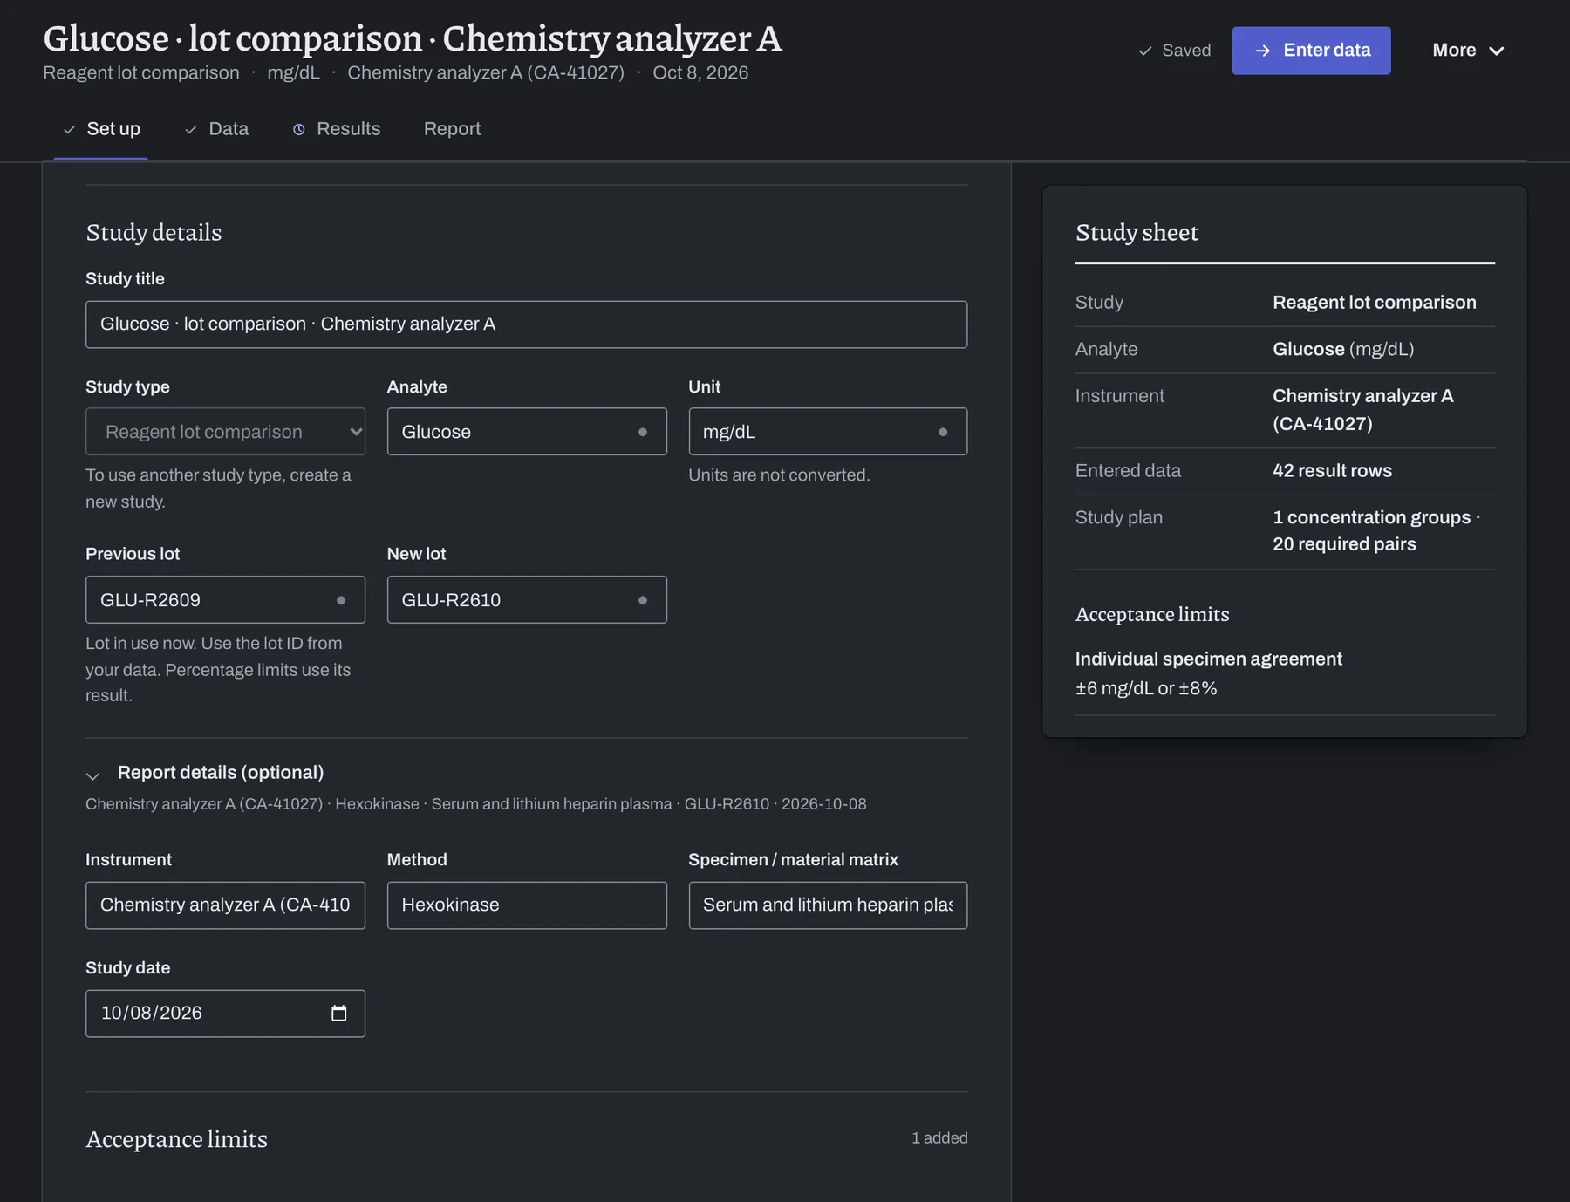The image size is (1570, 1202).
Task: Open the Study type dropdown
Action: (x=225, y=431)
